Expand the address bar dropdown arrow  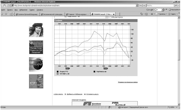click(x=137, y=5)
